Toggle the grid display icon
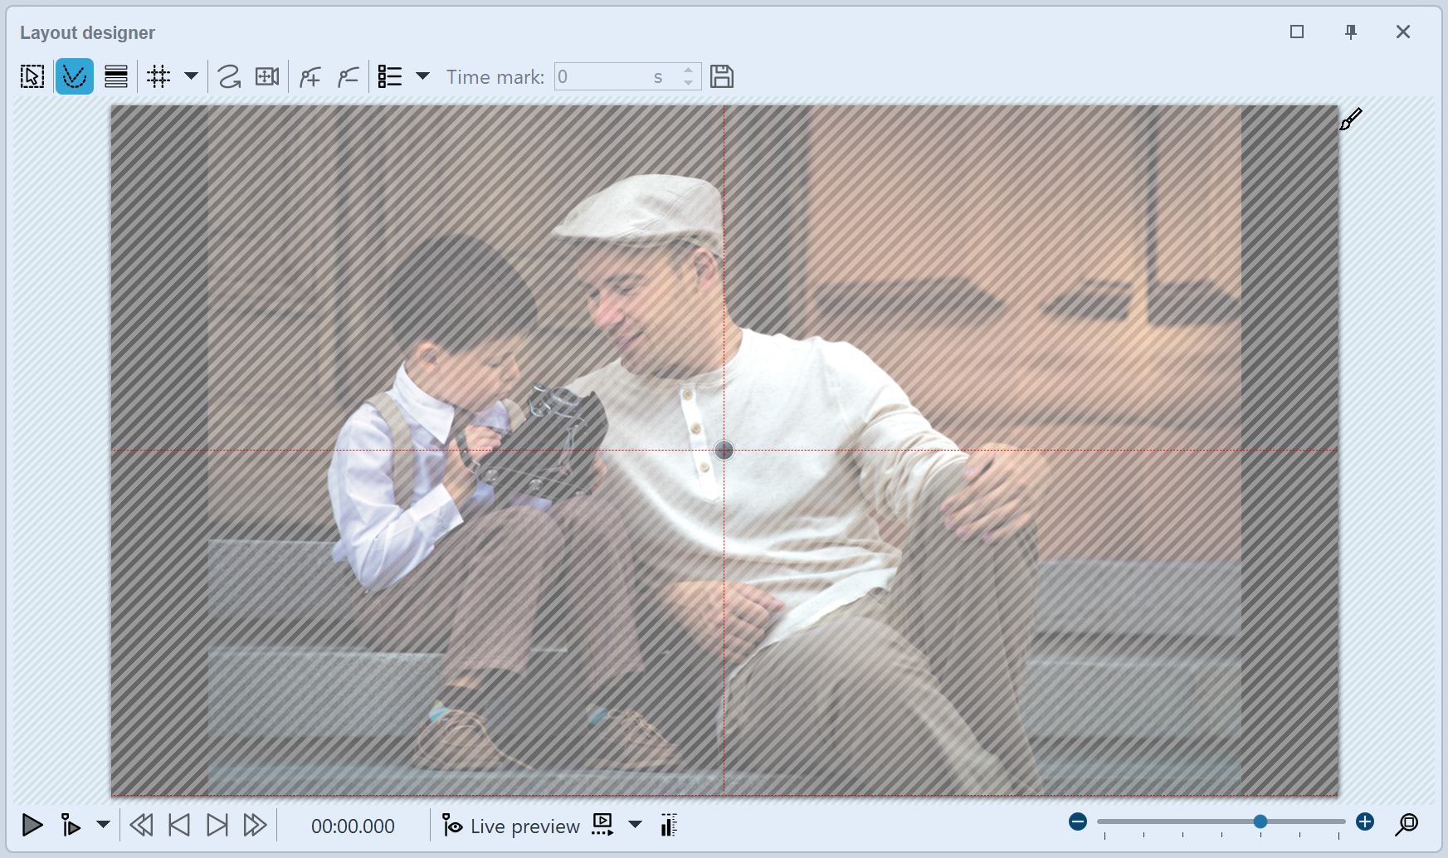The width and height of the screenshot is (1448, 858). click(x=158, y=77)
